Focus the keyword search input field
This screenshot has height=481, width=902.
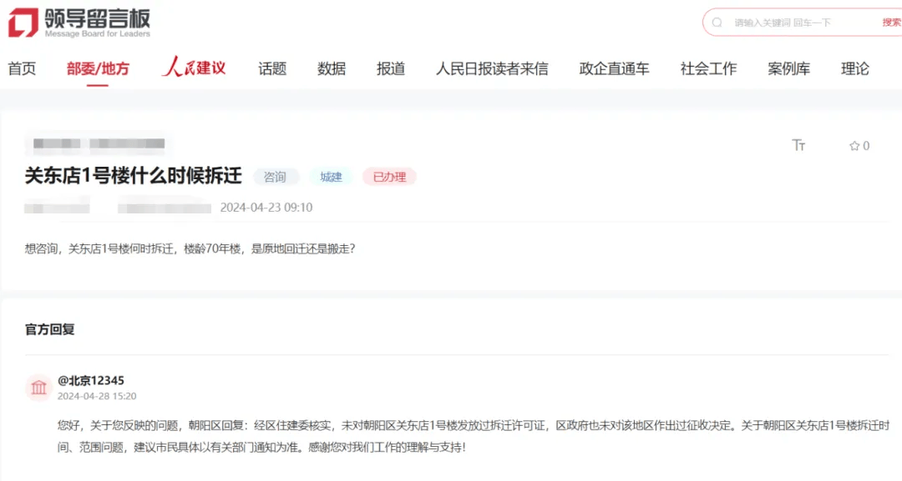pos(803,23)
